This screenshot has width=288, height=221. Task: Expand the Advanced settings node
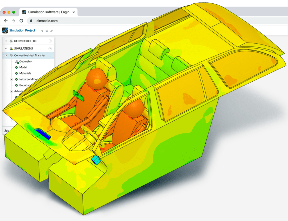(11, 91)
